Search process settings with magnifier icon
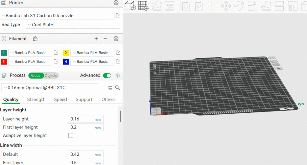 point(118,88)
